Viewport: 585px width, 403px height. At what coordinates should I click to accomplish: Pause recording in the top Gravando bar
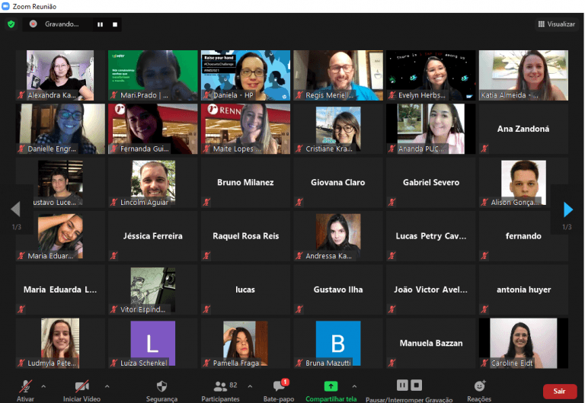tap(100, 24)
